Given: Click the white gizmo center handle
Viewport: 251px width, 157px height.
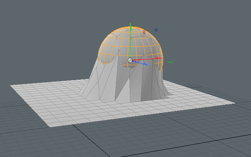Looking at the screenshot, I should pos(130,60).
